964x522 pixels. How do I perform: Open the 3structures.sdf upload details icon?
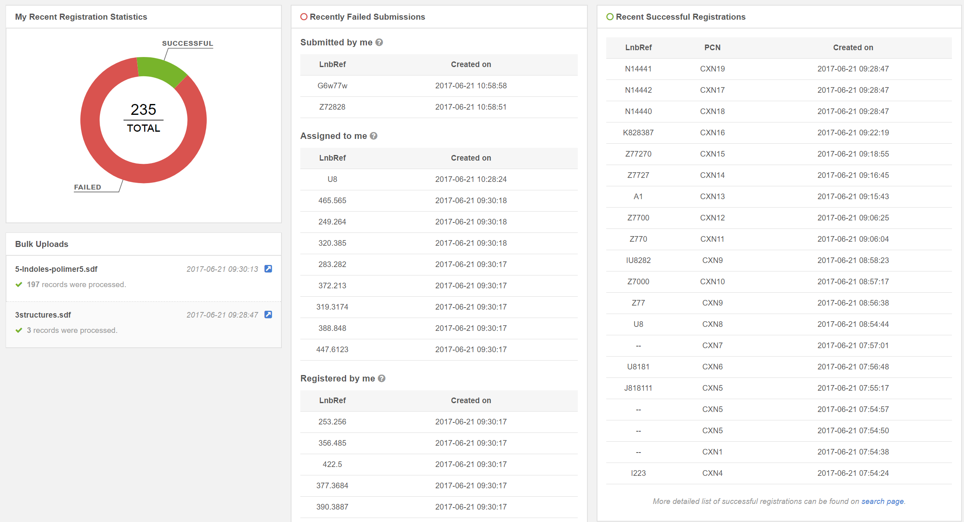(268, 314)
